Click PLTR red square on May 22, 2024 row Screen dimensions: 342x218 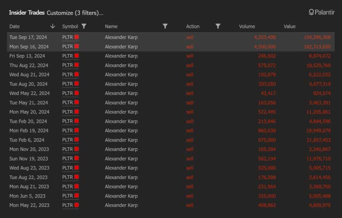click(x=76, y=93)
